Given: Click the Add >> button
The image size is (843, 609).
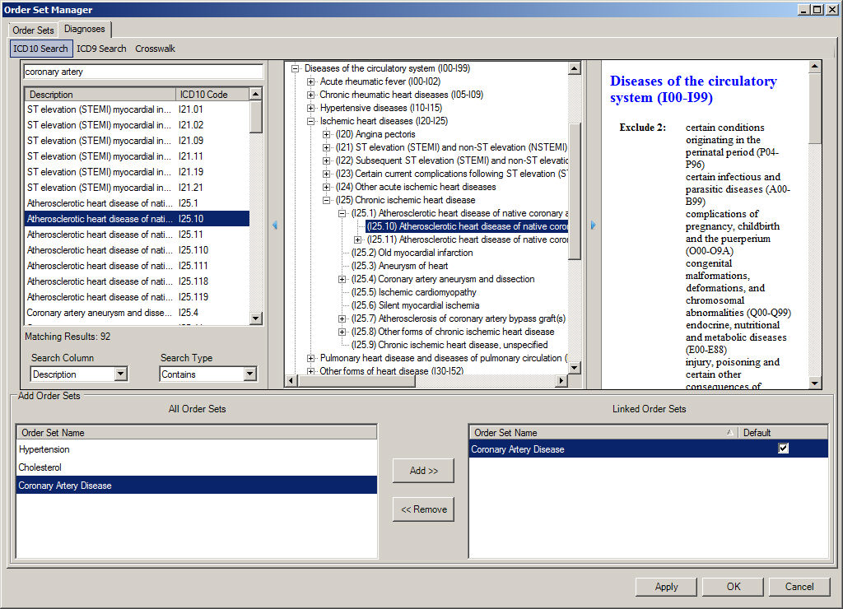Looking at the screenshot, I should 423,471.
